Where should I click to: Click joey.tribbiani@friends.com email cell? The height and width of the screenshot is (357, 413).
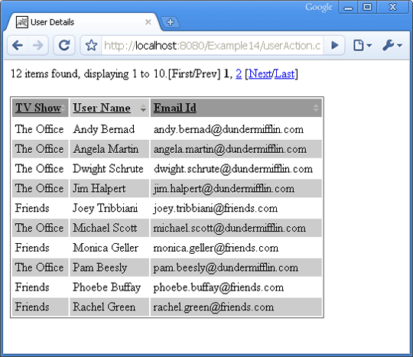[x=236, y=208]
